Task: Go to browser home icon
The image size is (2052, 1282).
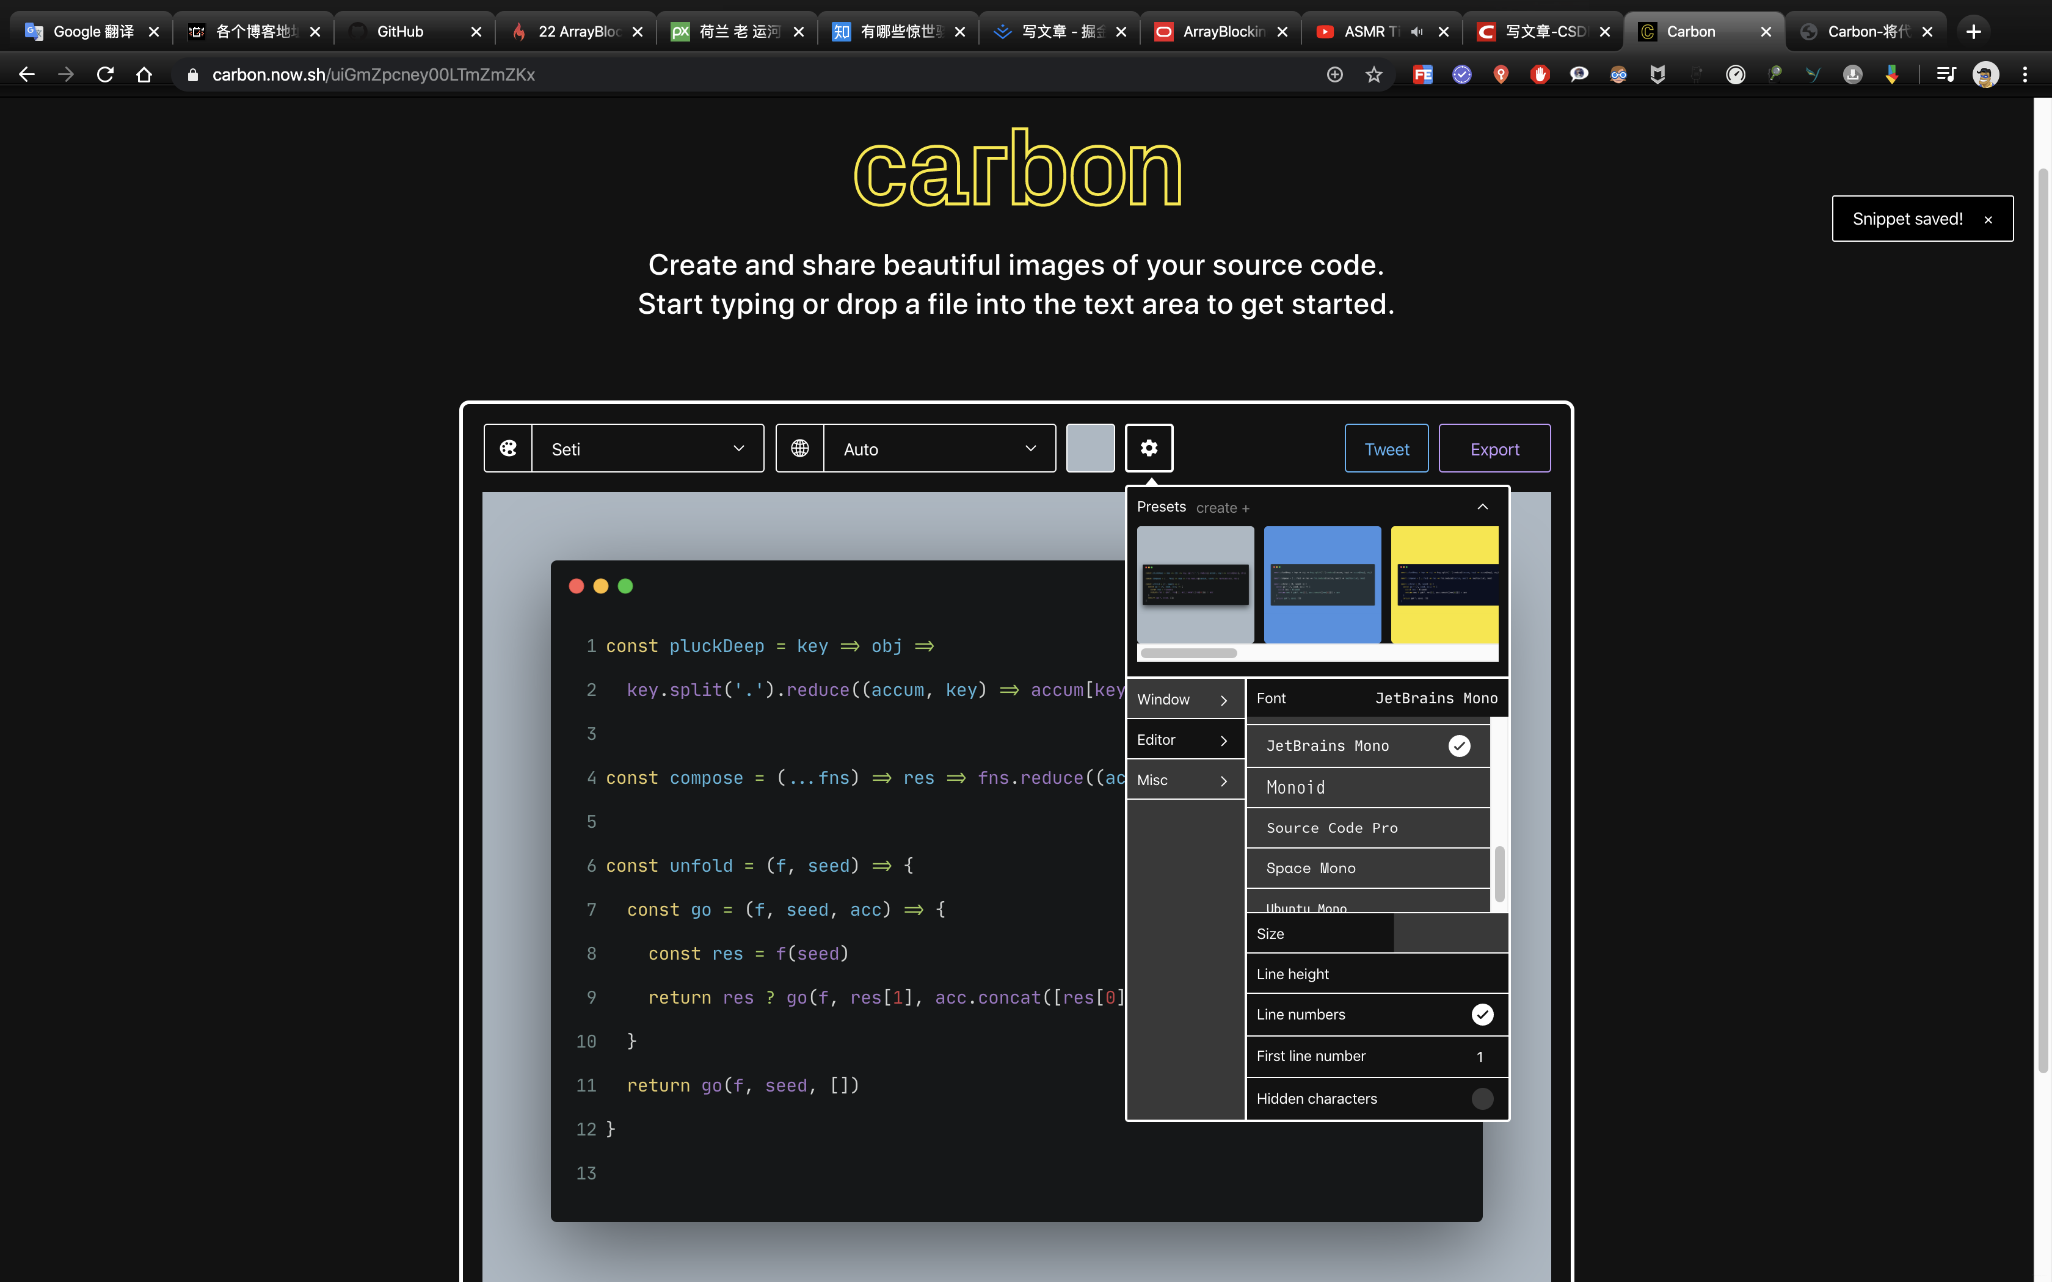Action: 144,74
